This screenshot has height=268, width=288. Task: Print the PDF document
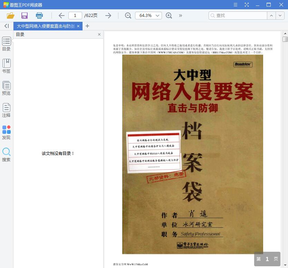[39, 16]
